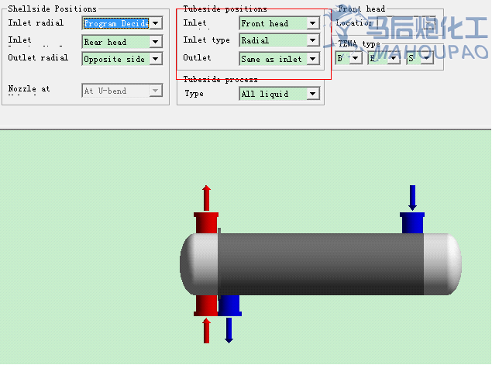Open the Shellside Inlet radial dropdown
492x365 pixels.
pos(156,23)
